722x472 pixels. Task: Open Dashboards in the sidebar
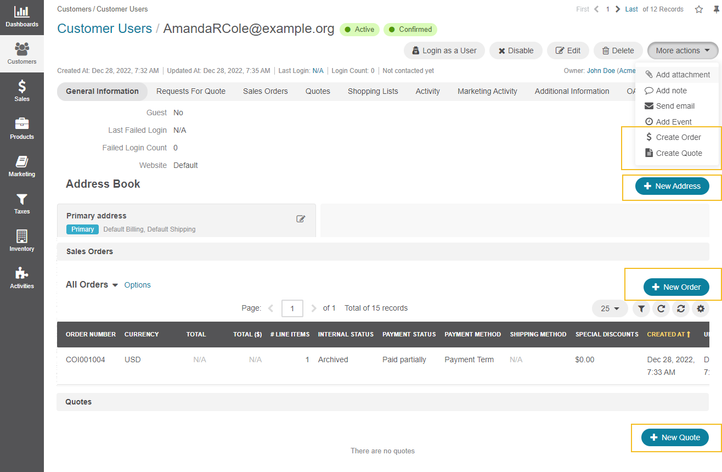pos(22,16)
